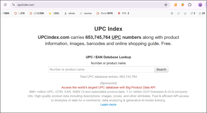This screenshot has width=207, height=113.
Task: Click the upcindex.com address bar
Action: [90, 5]
